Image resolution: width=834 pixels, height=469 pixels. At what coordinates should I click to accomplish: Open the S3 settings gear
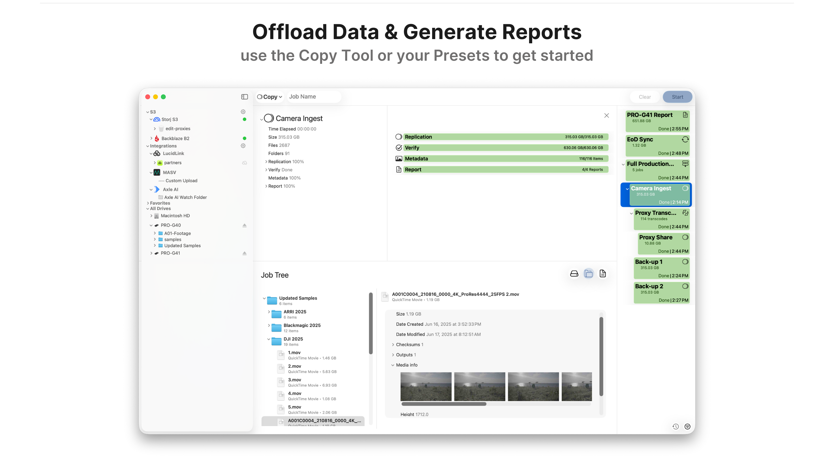[243, 112]
